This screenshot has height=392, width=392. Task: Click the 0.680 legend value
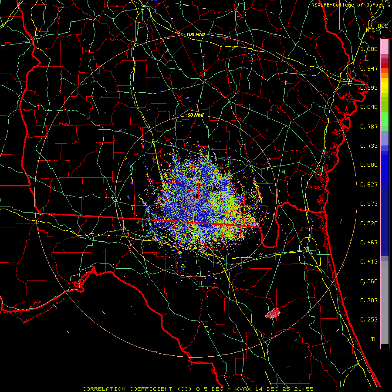point(369,165)
